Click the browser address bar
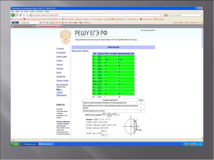This screenshot has width=214, height=160. [x=94, y=15]
